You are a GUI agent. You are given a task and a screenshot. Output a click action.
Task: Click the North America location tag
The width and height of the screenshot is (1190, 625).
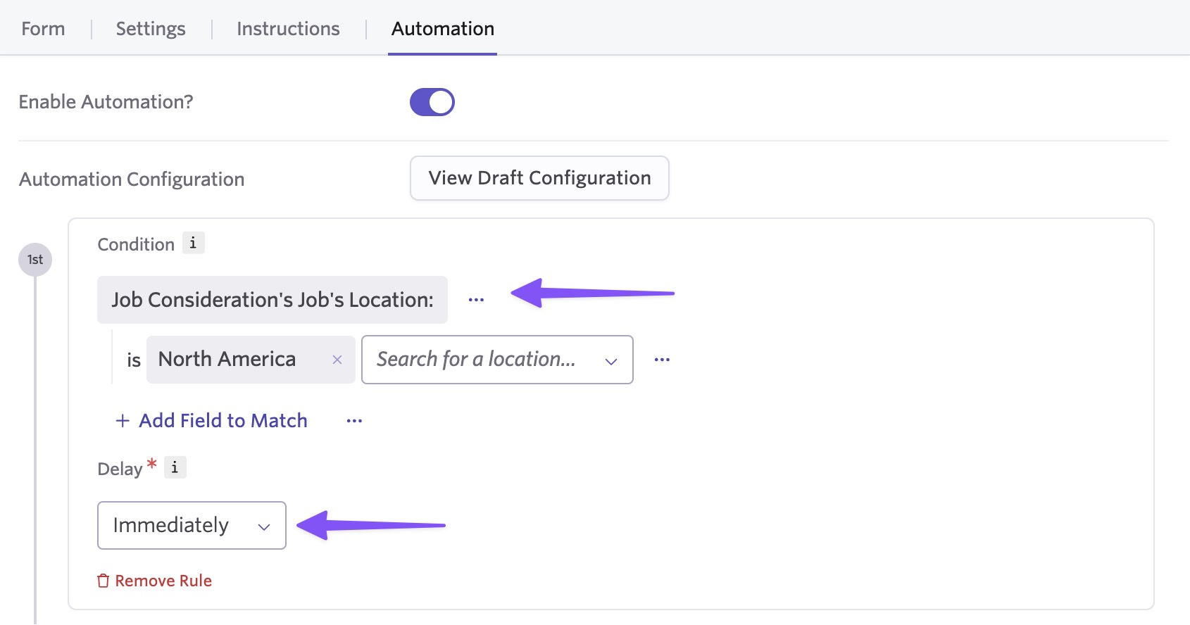pos(227,360)
